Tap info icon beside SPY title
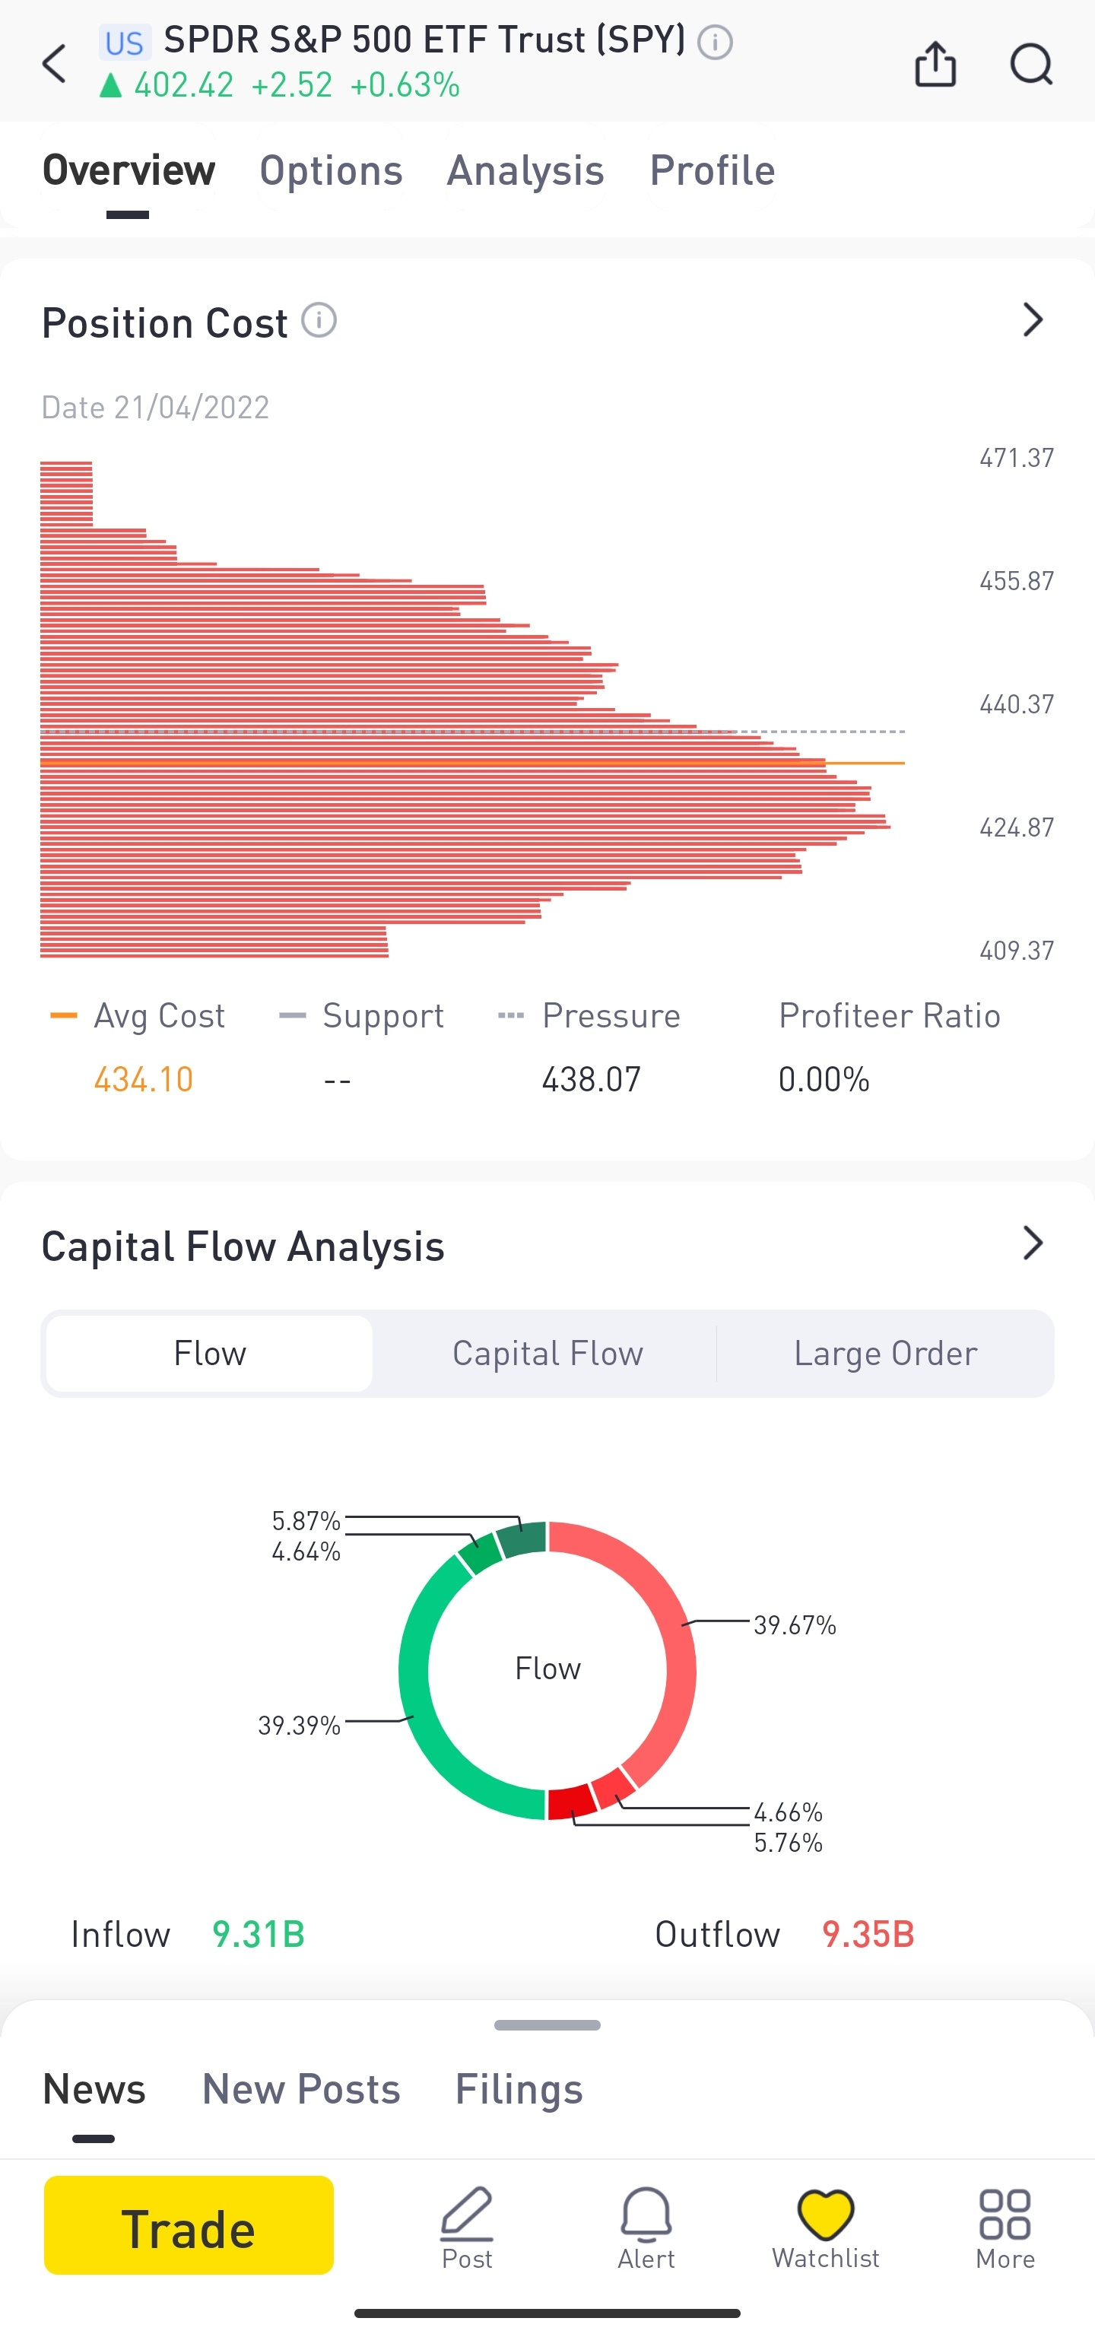This screenshot has width=1095, height=2334. tap(716, 42)
